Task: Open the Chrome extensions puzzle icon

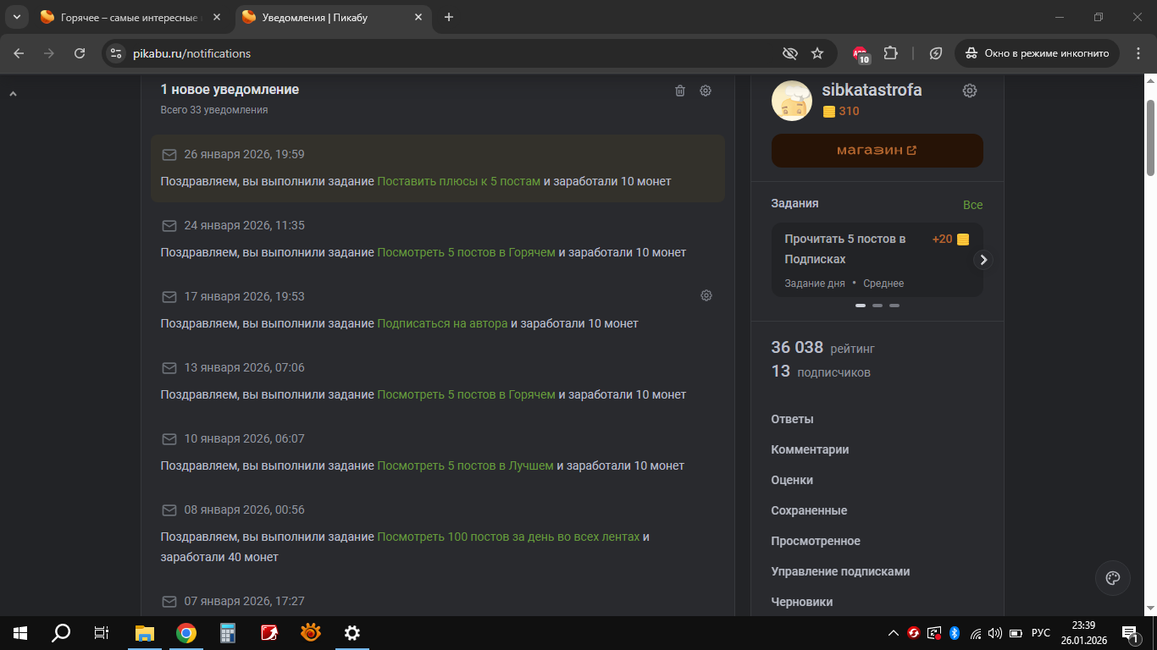Action: (x=890, y=53)
